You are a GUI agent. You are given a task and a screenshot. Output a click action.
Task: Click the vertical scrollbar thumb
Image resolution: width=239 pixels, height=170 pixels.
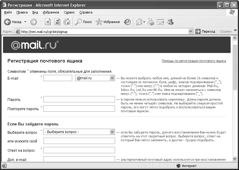(x=235, y=67)
